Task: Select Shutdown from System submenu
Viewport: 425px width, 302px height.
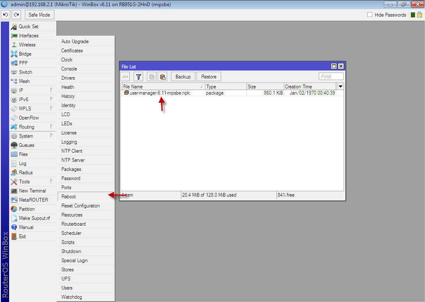Action: [x=86, y=251]
